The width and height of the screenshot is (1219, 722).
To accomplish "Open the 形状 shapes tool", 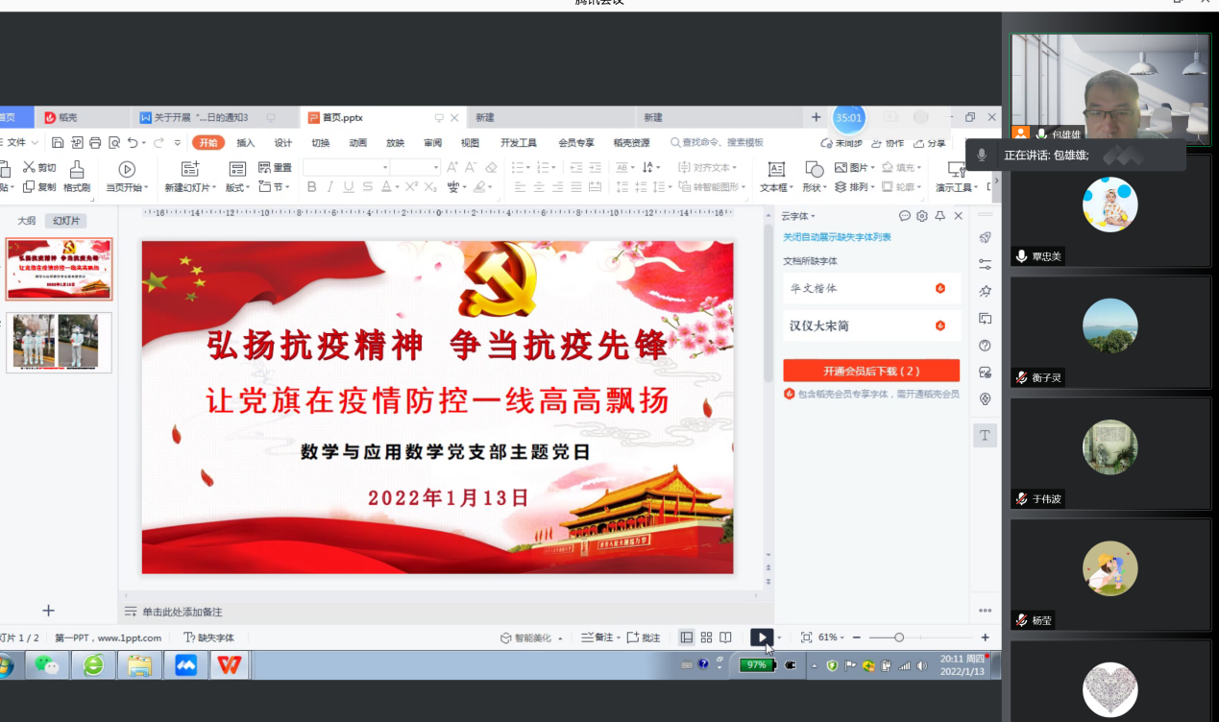I will [813, 176].
